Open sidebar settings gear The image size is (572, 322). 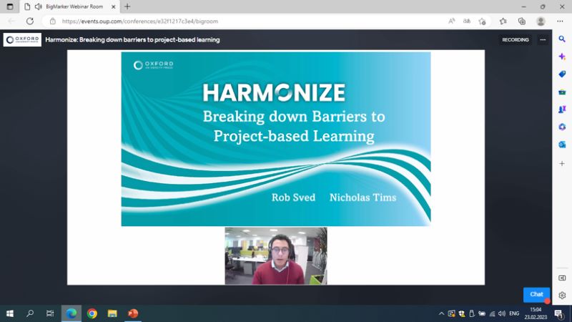click(x=562, y=295)
